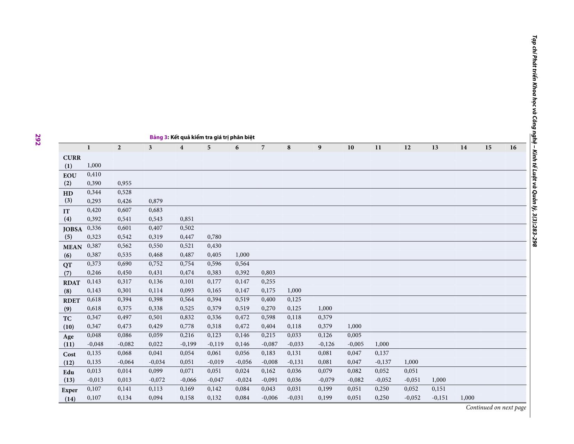Select row label MEAN (6)
This screenshot has width=574, height=444.
[x=72, y=251]
